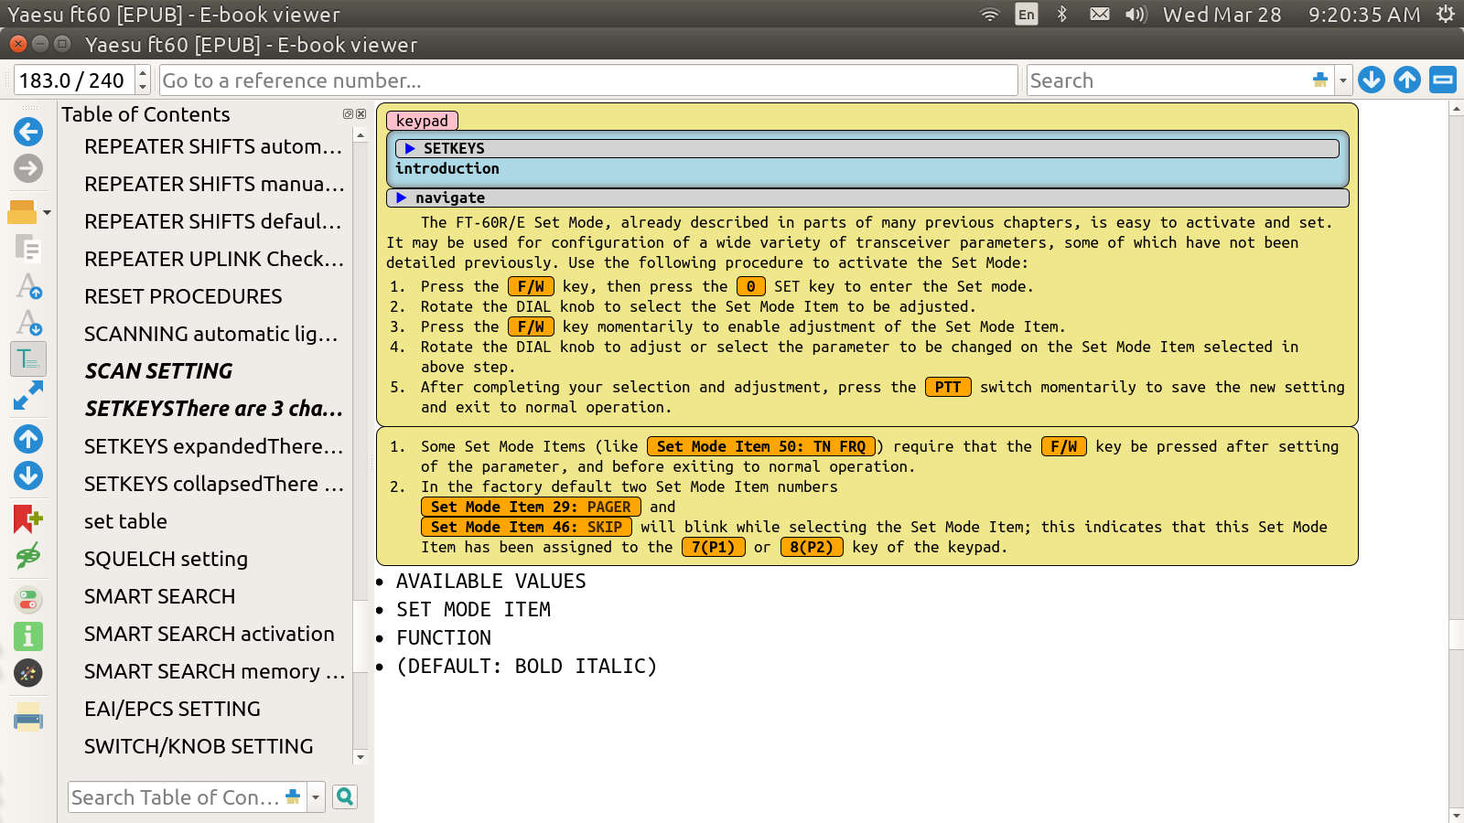Open 'SCANNING automatic lig...' TOC entry
Screen dimensions: 1464x823
212,334
